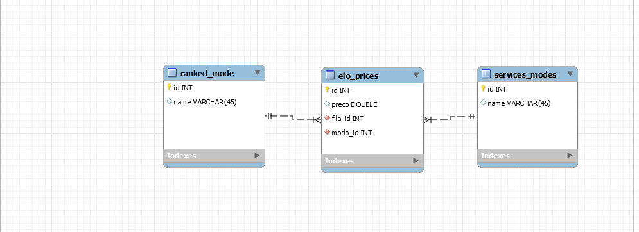This screenshot has height=232, width=639.
Task: Select the relationship line between elo_prices and services_modes
Action: click(450, 118)
